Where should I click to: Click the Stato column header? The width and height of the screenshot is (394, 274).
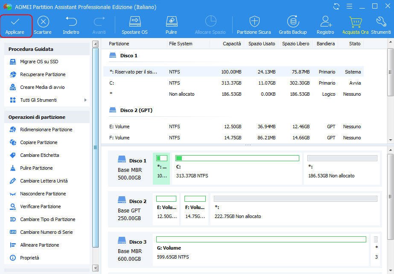[355, 44]
